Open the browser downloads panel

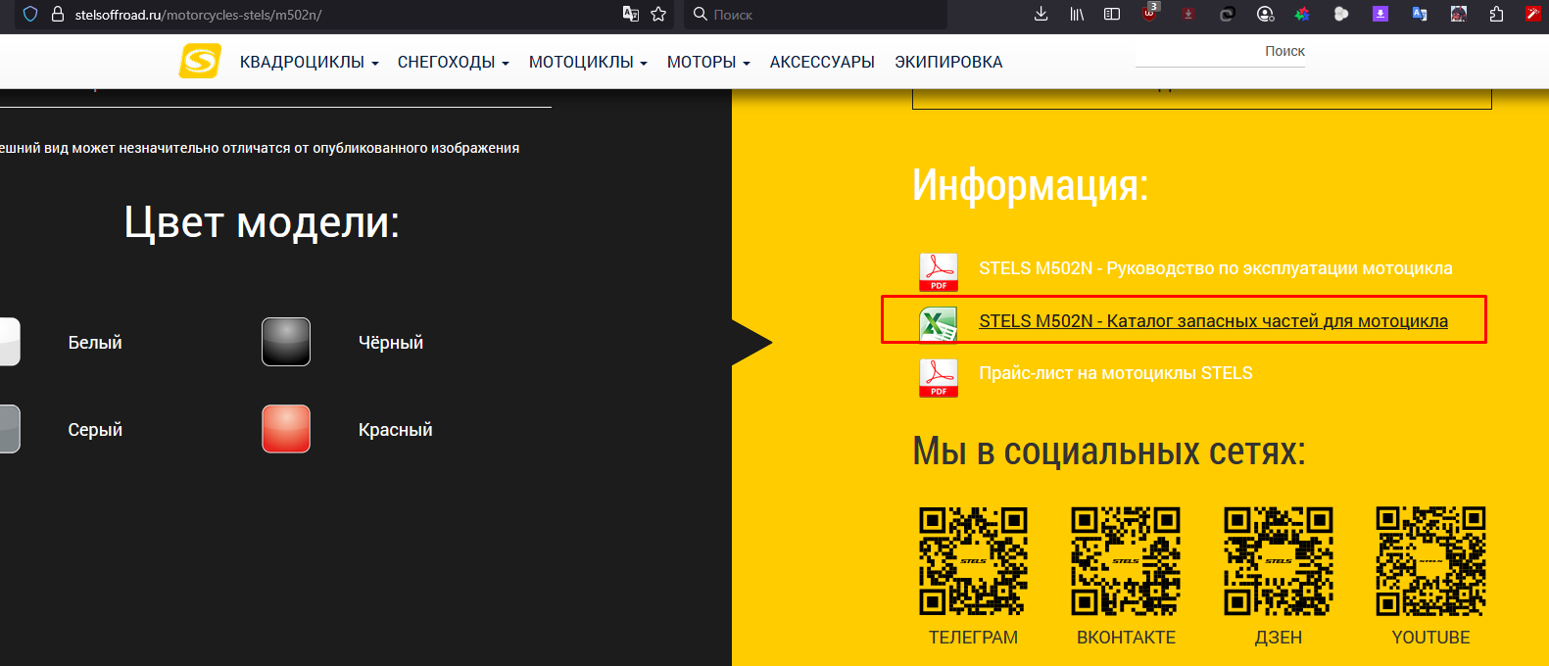1041,14
